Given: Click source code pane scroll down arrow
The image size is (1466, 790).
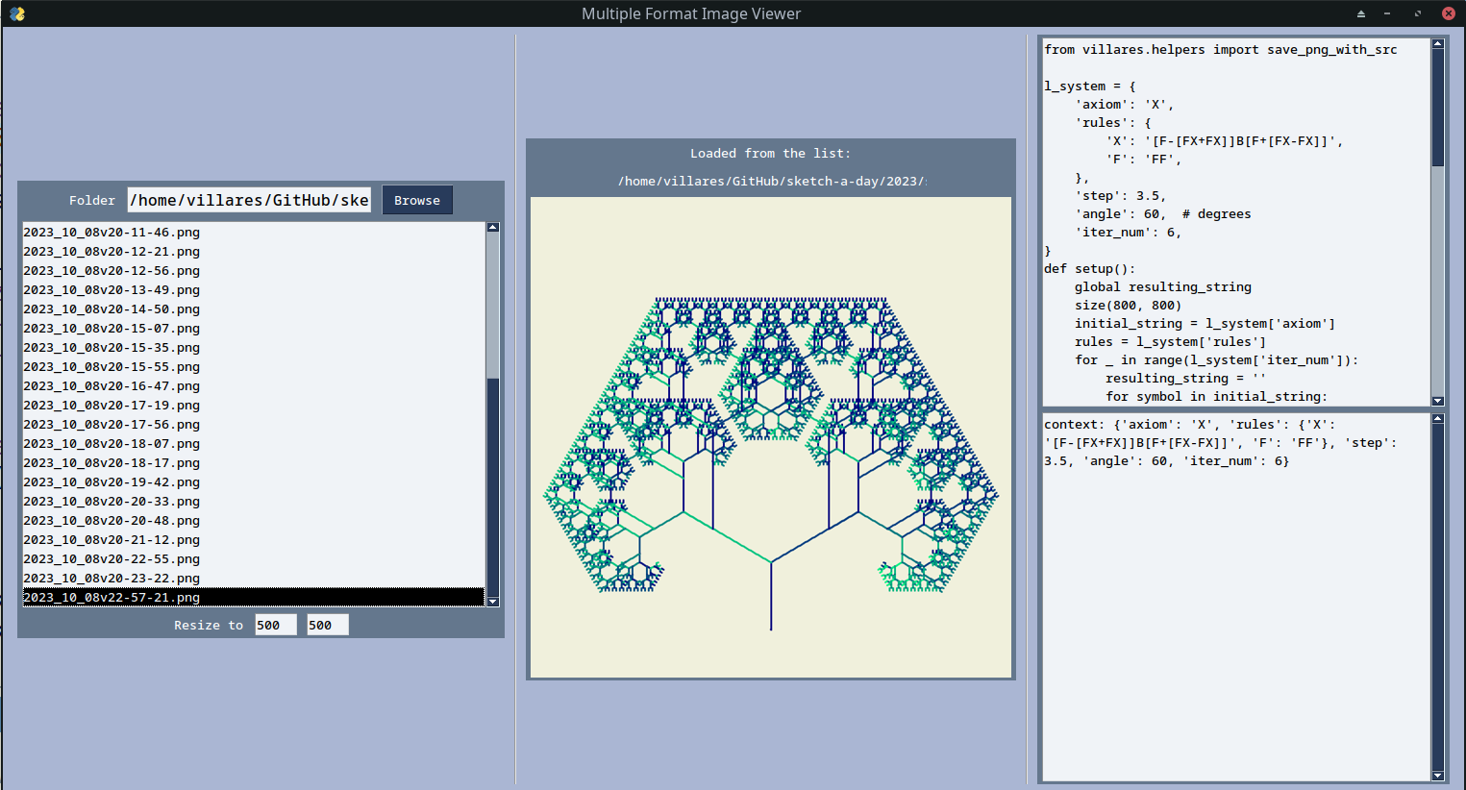Looking at the screenshot, I should tap(1438, 401).
